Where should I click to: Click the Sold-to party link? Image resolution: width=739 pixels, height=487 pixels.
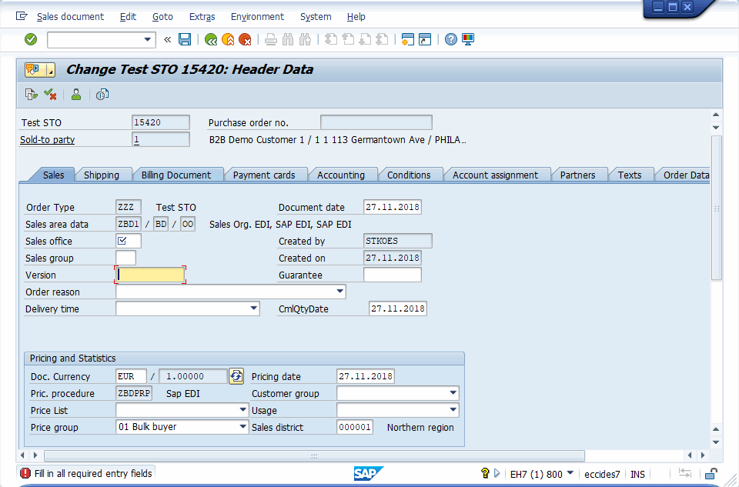click(47, 139)
